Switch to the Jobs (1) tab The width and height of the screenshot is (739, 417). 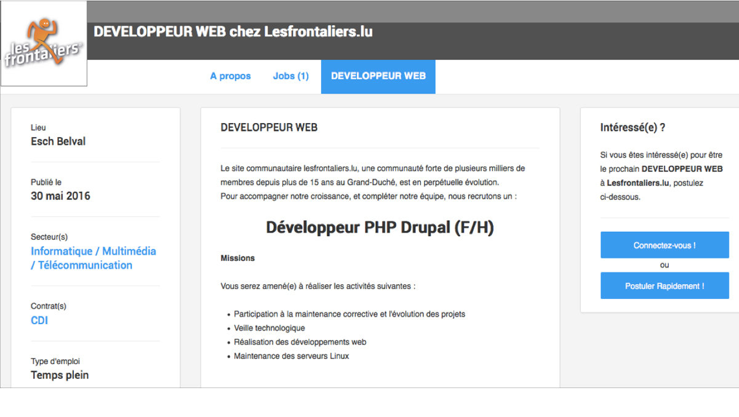[290, 76]
